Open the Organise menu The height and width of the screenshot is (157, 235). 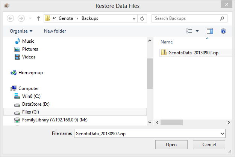click(x=21, y=31)
